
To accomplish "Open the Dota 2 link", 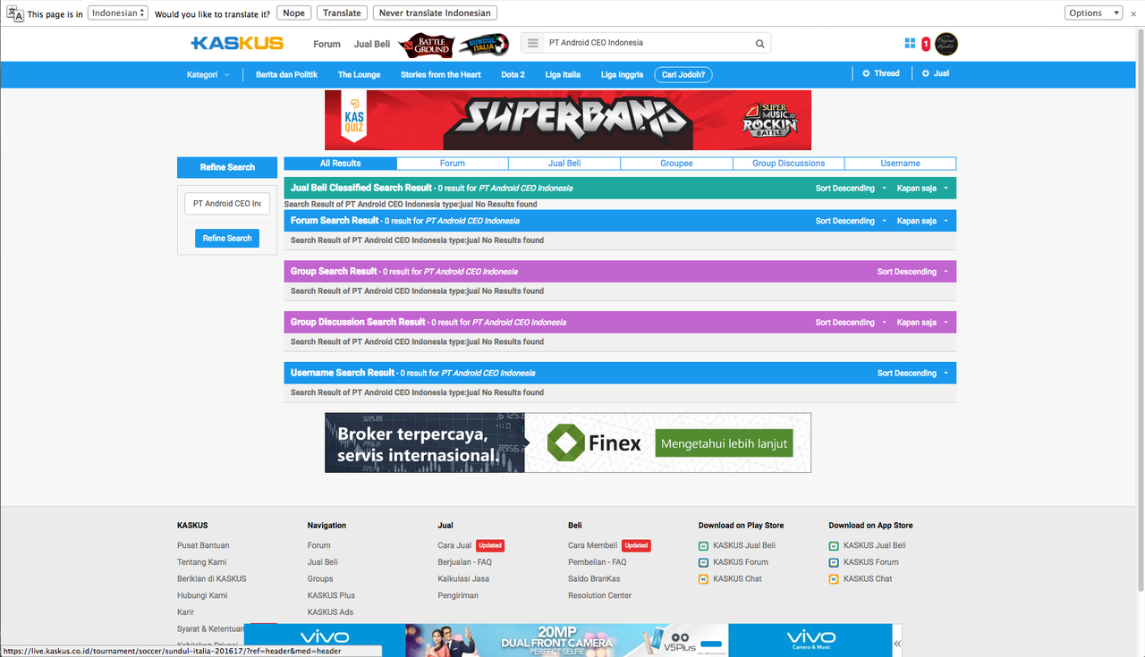I will (x=513, y=75).
